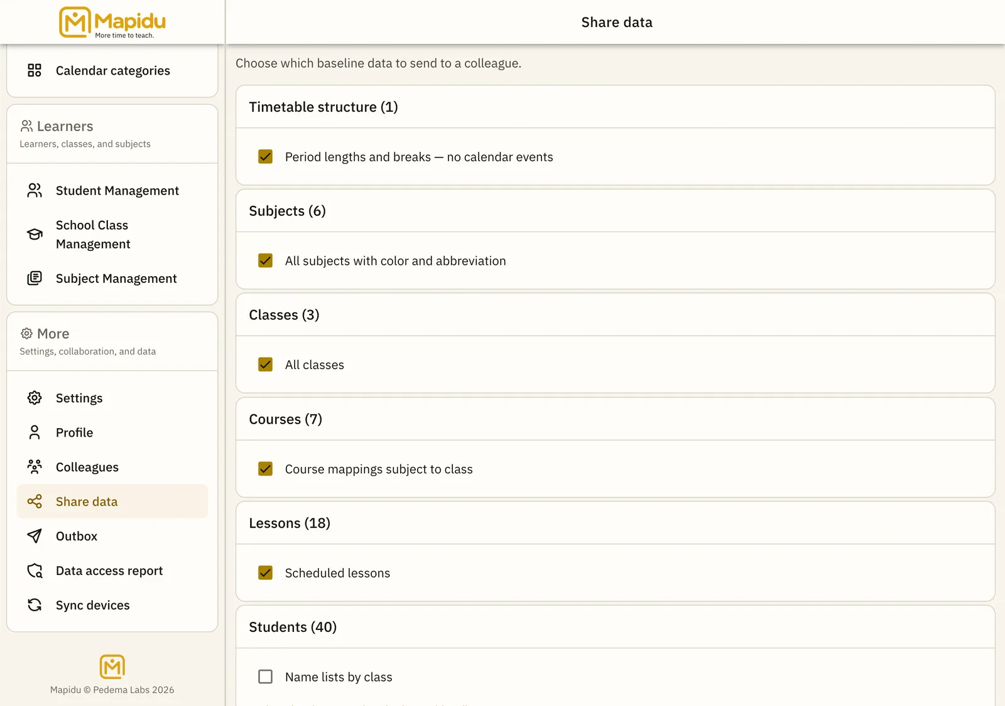This screenshot has width=1005, height=706.
Task: Uncheck Course mappings subject to class
Action: [x=266, y=469]
